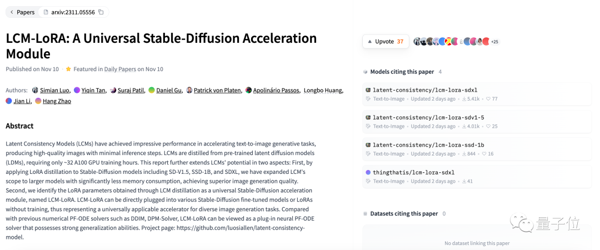This screenshot has height=250, width=600.
Task: Open latent-consistency/lcm-lora-sdxl model card
Action: (x=425, y=90)
